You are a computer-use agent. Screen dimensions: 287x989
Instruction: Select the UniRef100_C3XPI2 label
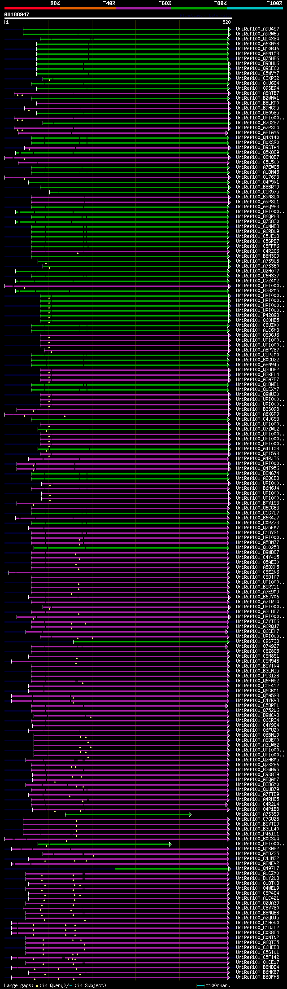(x=257, y=78)
